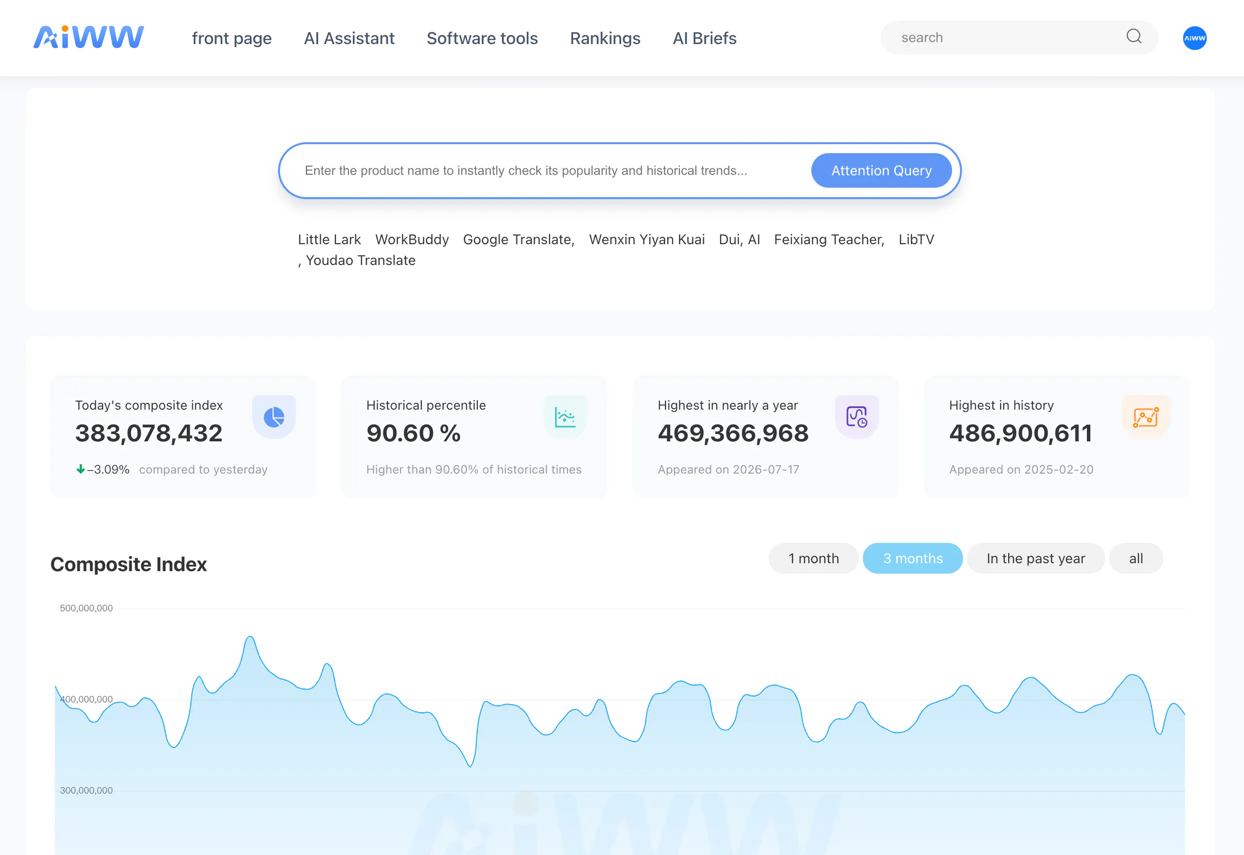Image resolution: width=1244 pixels, height=855 pixels.
Task: Click the search magnifier icon
Action: point(1133,37)
